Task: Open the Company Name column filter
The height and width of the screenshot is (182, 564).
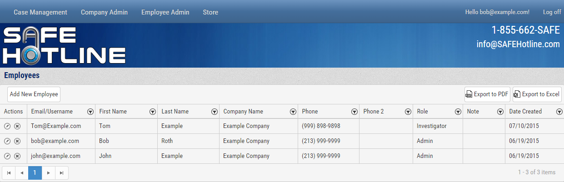Action: [x=292, y=112]
